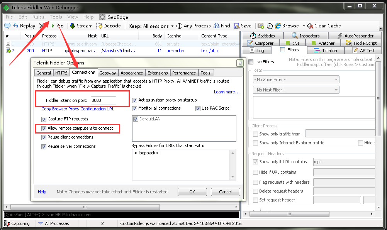Expand the No Zone Filter dropdown
387x230 pixels.
pos(296,79)
